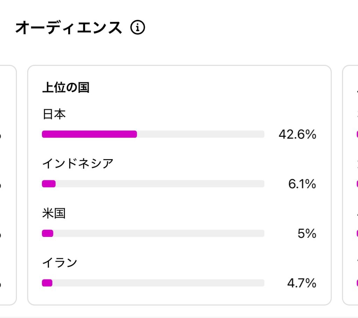The image size is (358, 318).
Task: Open the partially visible card on the right
Action: click(x=350, y=185)
